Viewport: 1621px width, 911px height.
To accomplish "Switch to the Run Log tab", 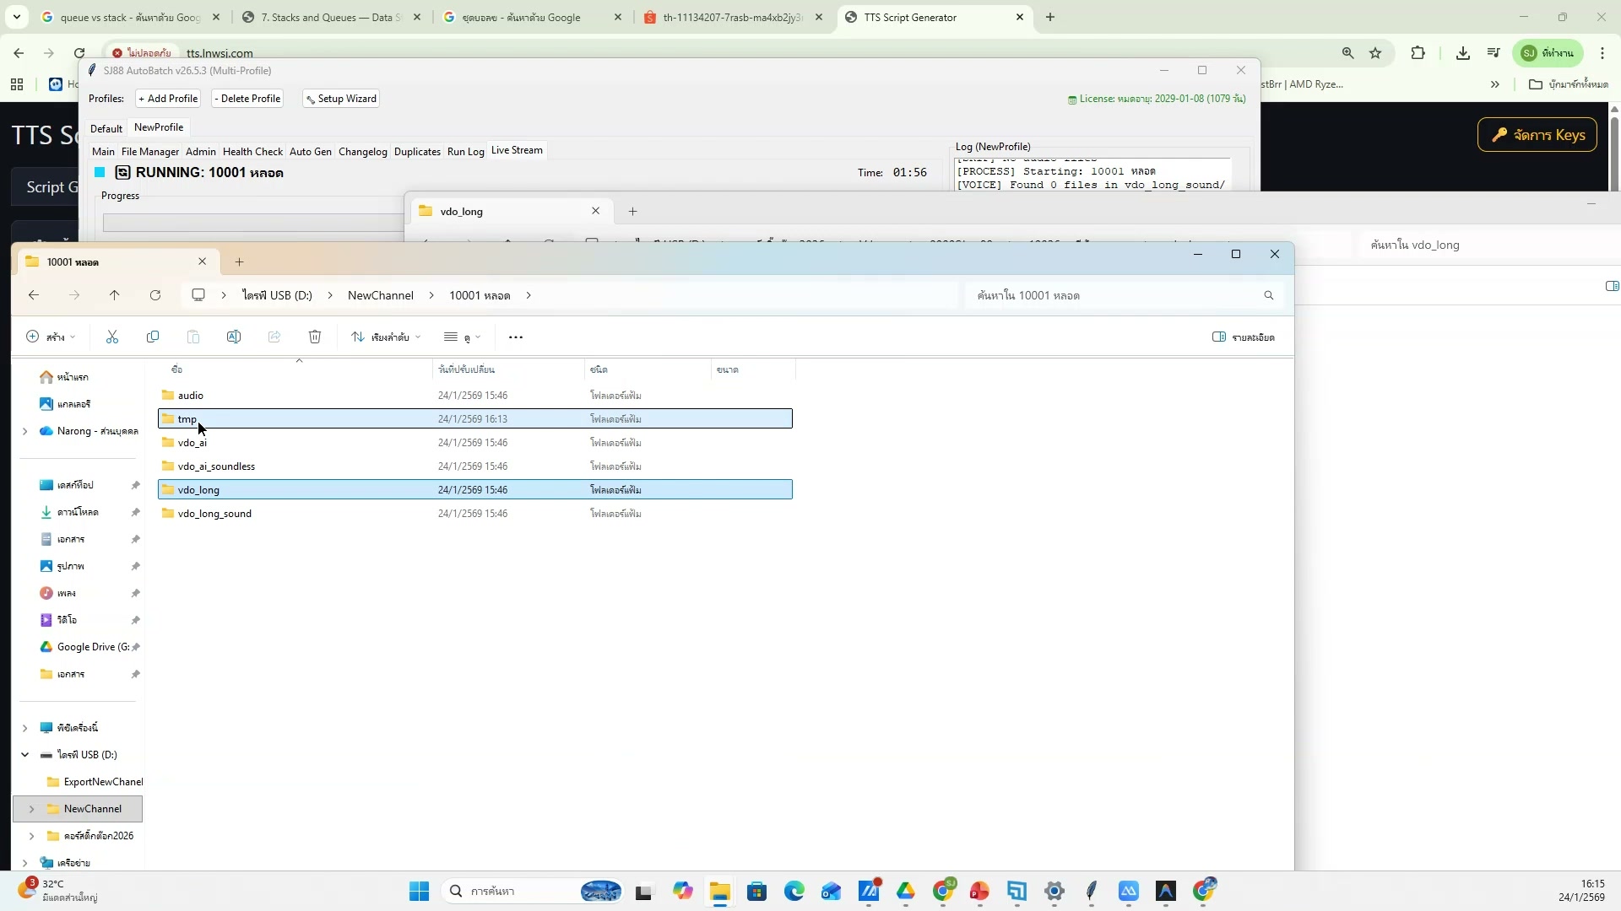I will point(465,152).
